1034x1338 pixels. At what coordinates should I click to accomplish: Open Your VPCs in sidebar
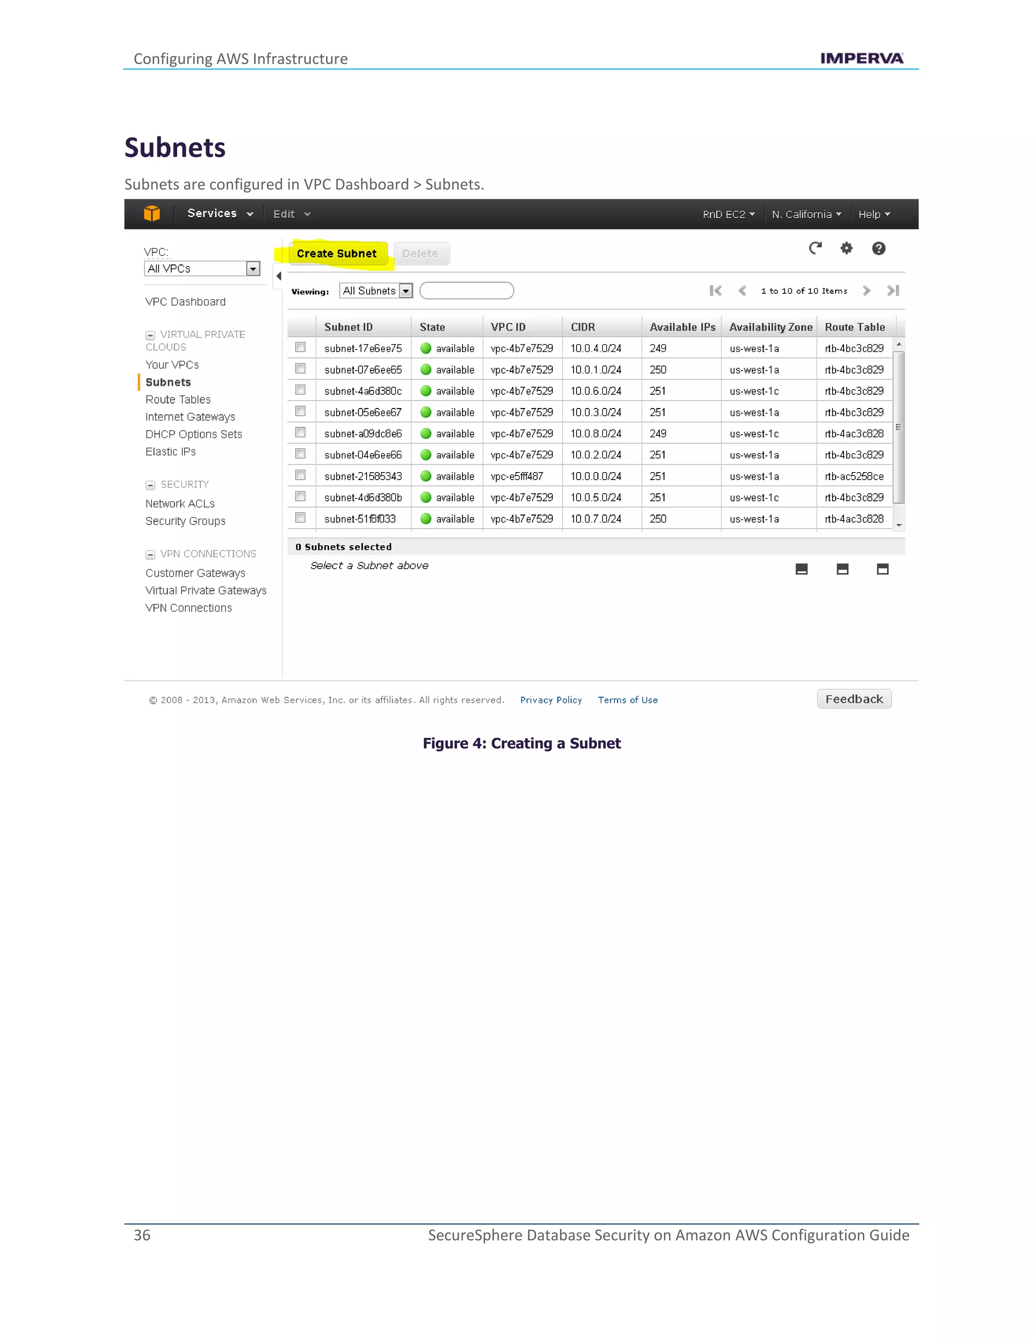pyautogui.click(x=172, y=365)
